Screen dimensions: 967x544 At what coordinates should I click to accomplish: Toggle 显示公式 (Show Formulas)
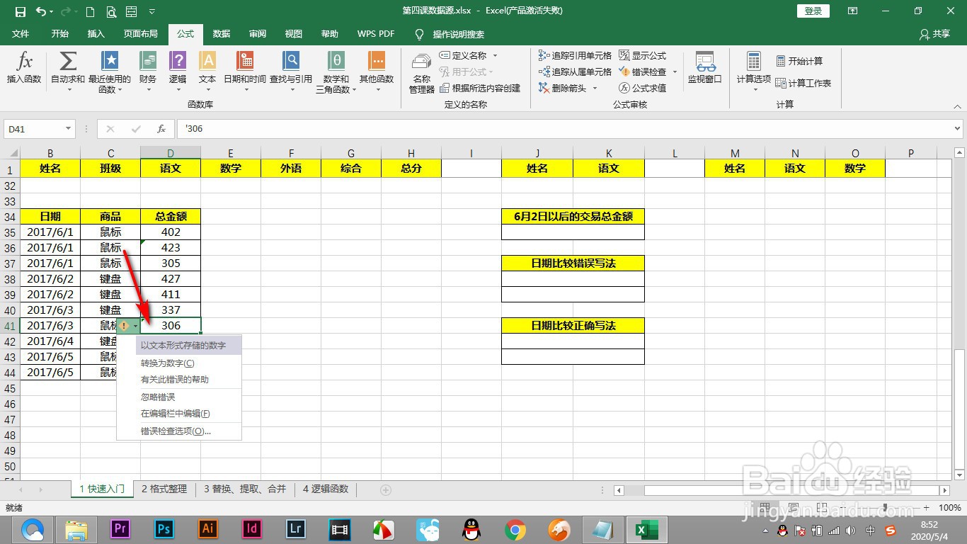[645, 55]
